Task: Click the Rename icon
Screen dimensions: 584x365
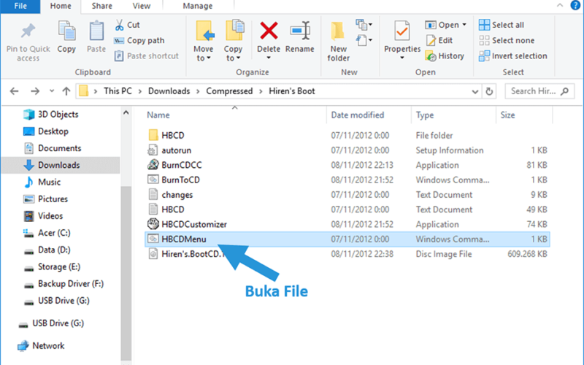Action: click(x=300, y=31)
